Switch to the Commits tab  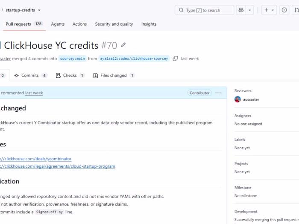[x=30, y=76]
